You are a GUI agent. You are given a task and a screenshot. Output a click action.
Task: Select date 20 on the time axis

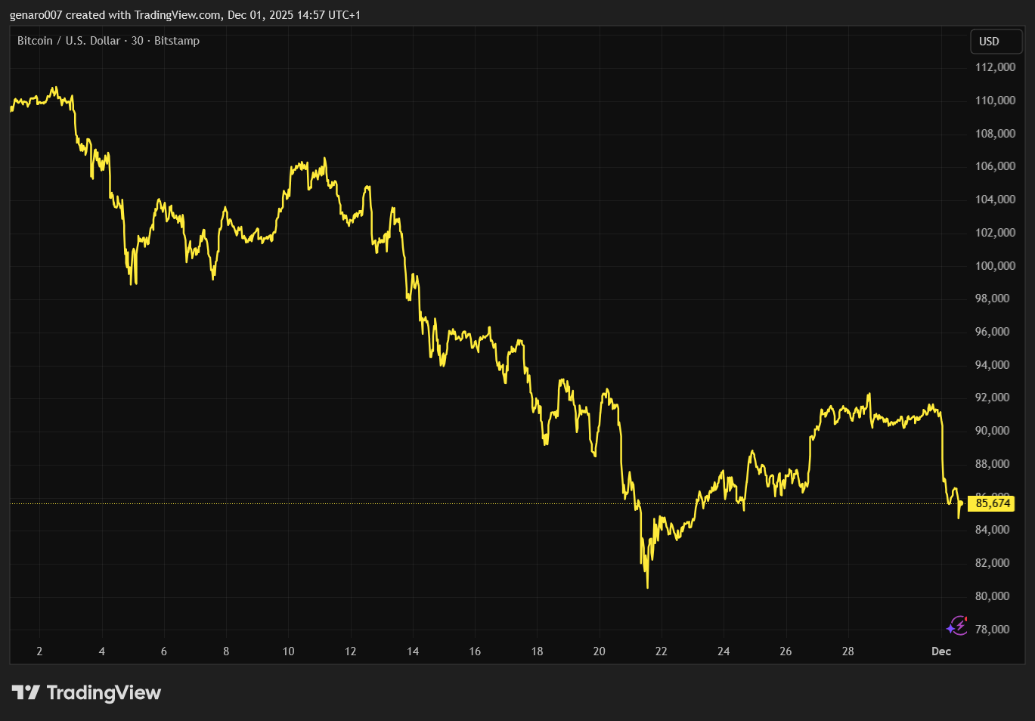pos(599,651)
